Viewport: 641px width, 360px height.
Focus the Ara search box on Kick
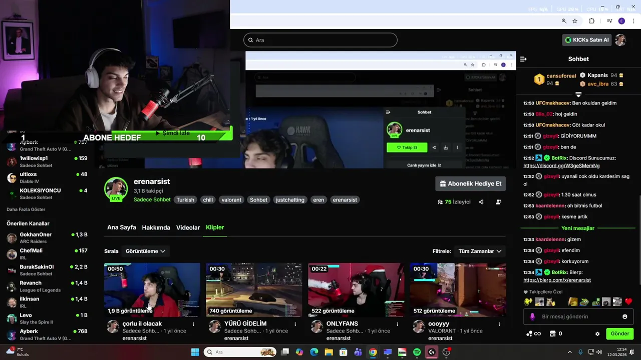pyautogui.click(x=320, y=40)
